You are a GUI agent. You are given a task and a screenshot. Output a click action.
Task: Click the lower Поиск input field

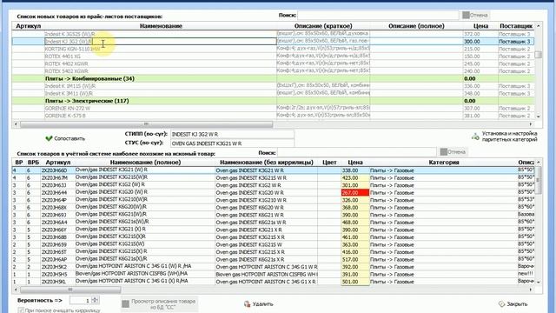click(x=357, y=152)
